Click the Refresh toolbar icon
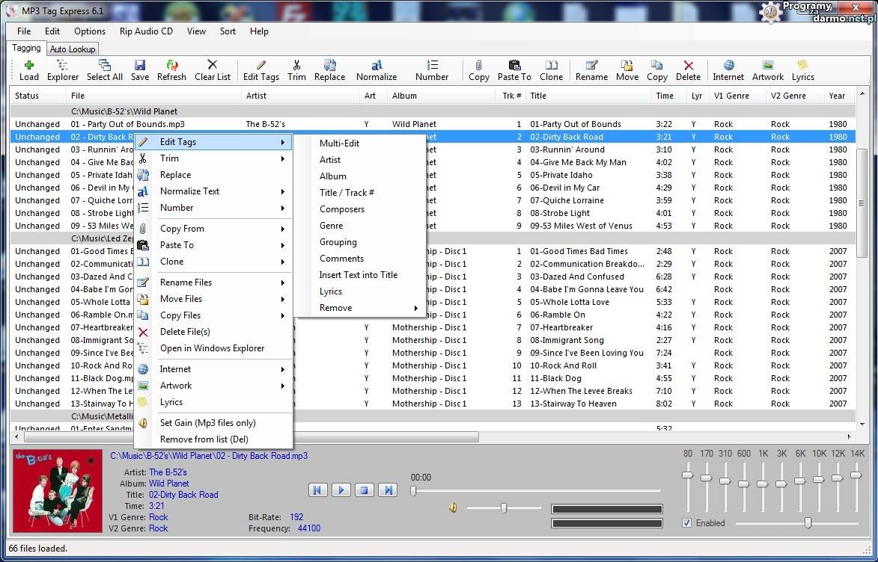Screen dimensions: 878x562 [171, 70]
